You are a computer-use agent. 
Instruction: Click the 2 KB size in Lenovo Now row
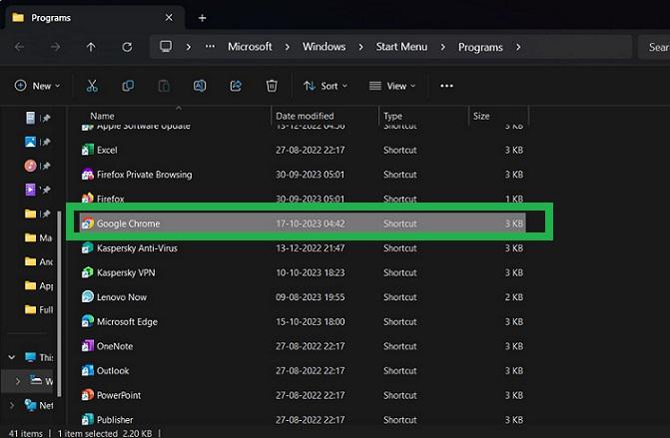pos(513,296)
